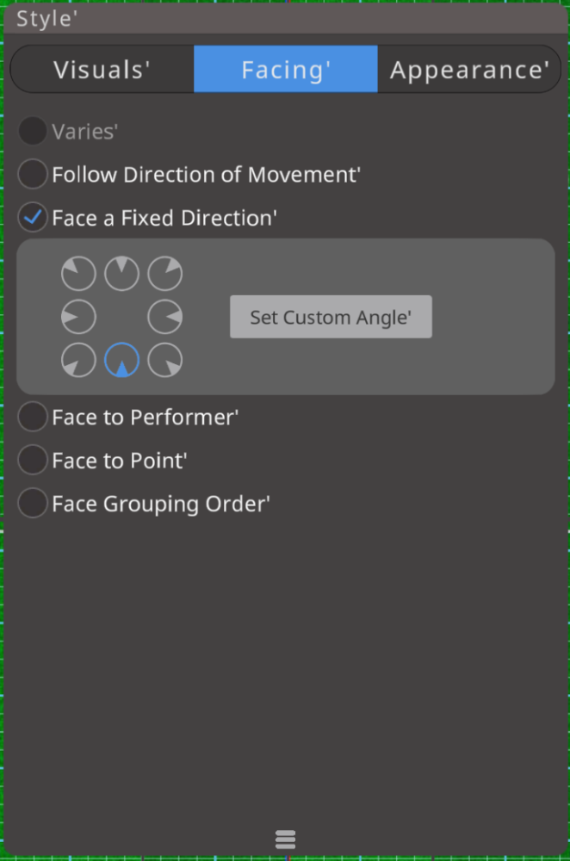Image resolution: width=570 pixels, height=861 pixels.
Task: Click the panel drag handle at bottom
Action: click(x=285, y=839)
